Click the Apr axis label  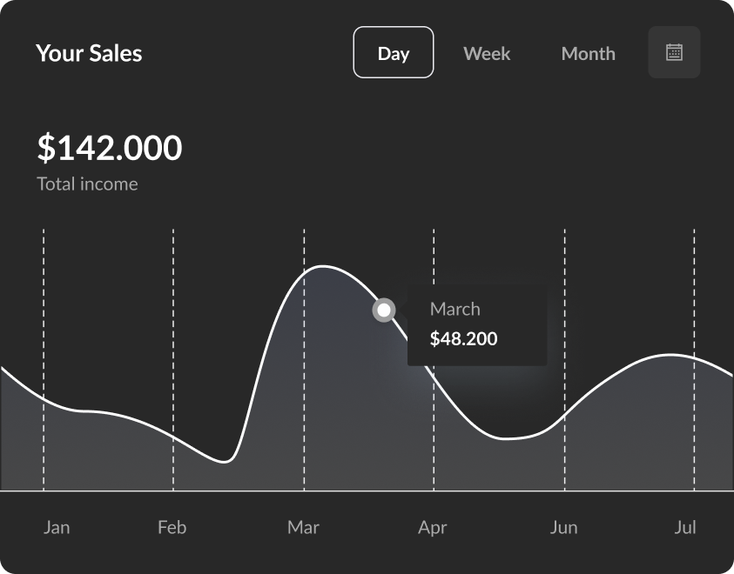(433, 527)
